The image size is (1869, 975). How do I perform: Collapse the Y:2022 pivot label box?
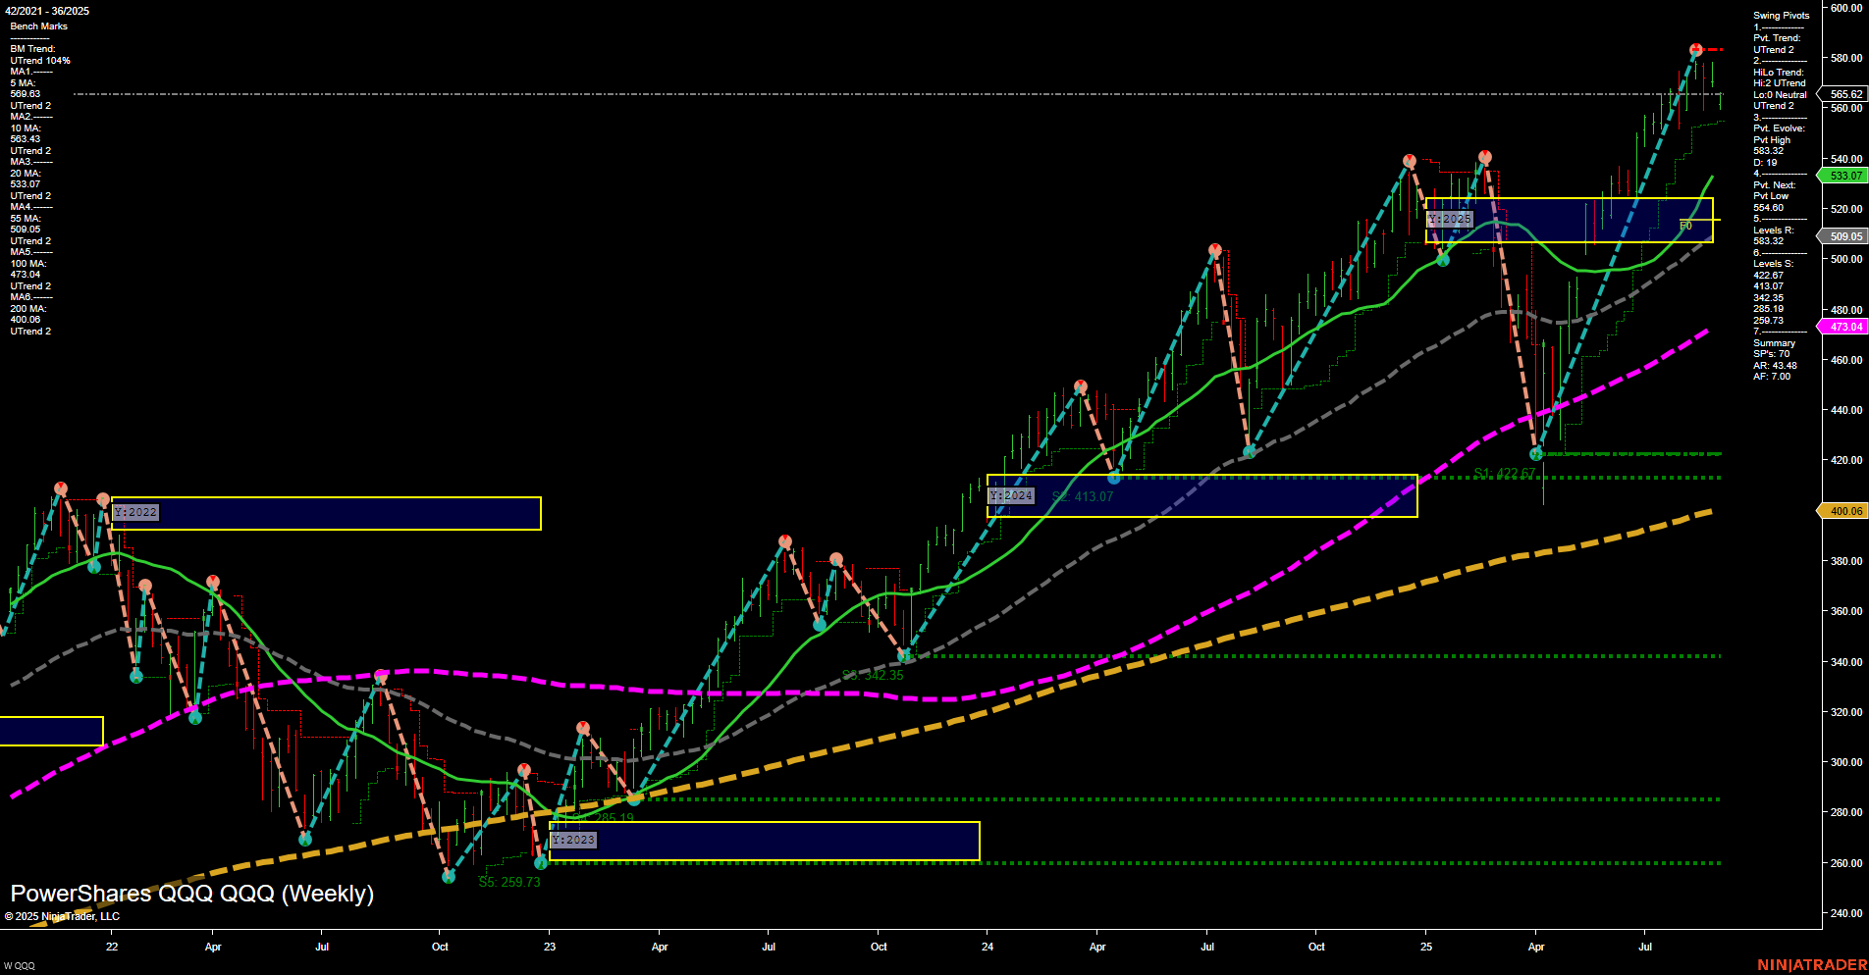[135, 512]
